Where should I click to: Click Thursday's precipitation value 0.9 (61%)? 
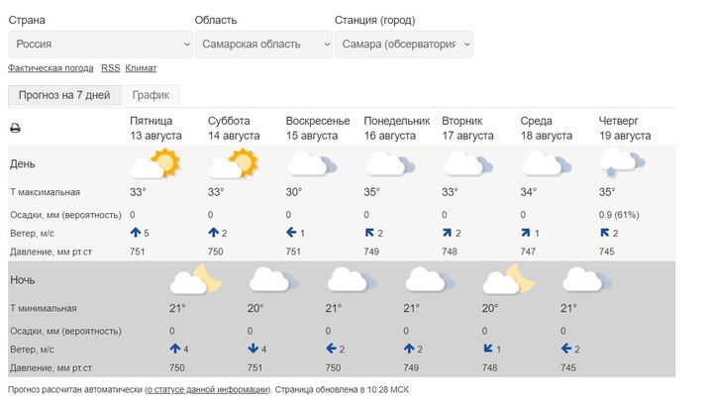(619, 215)
